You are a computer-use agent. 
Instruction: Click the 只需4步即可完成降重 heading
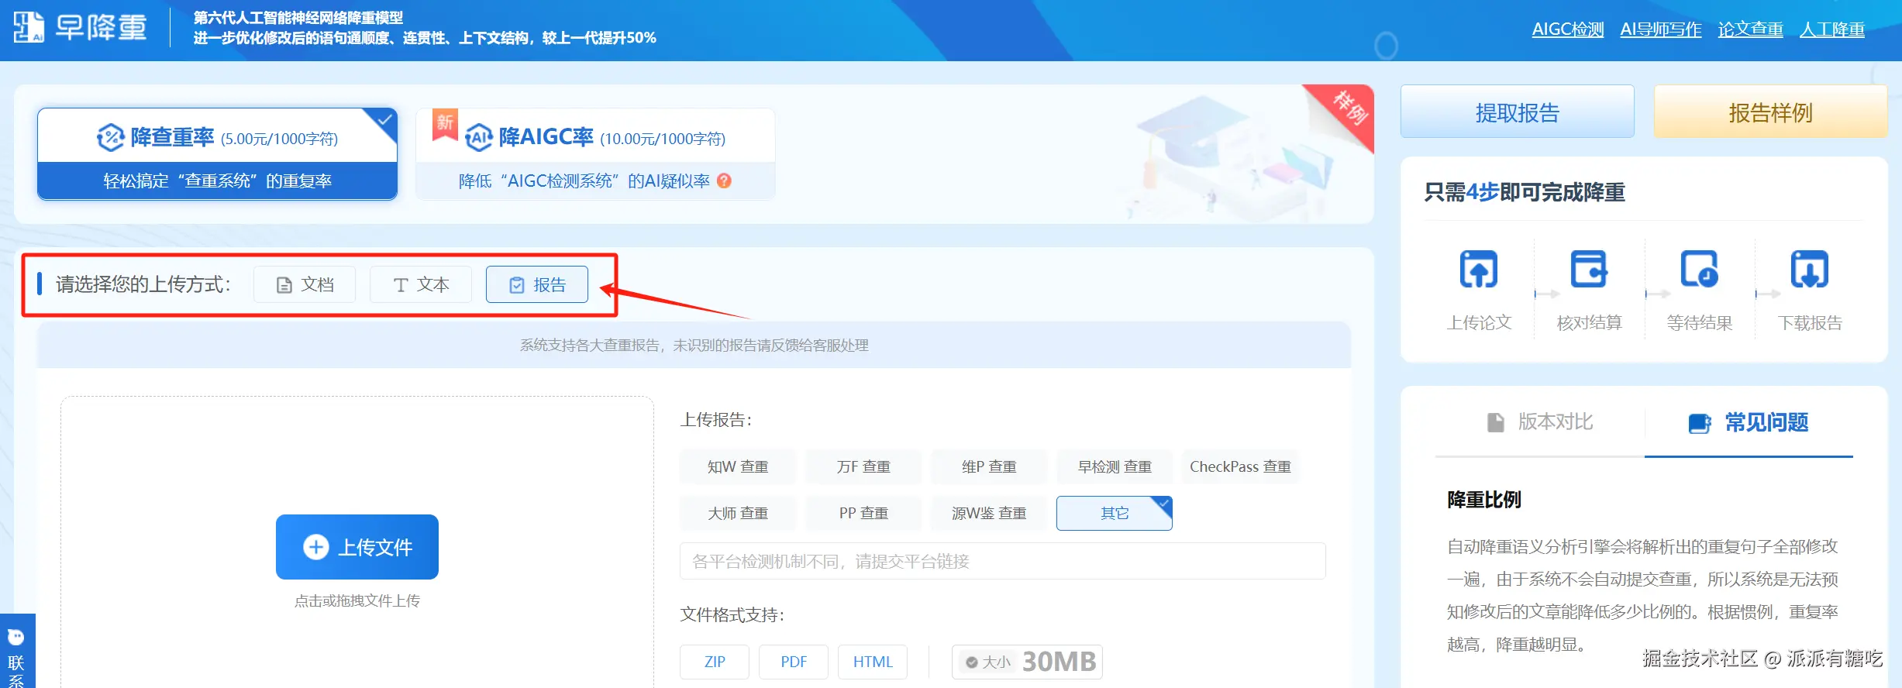point(1525,192)
